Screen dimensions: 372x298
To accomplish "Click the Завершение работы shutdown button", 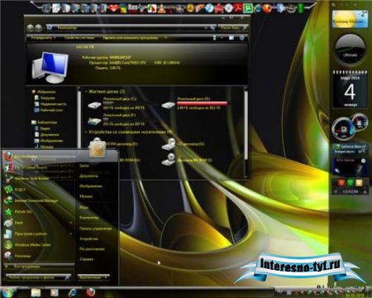I will (90, 277).
